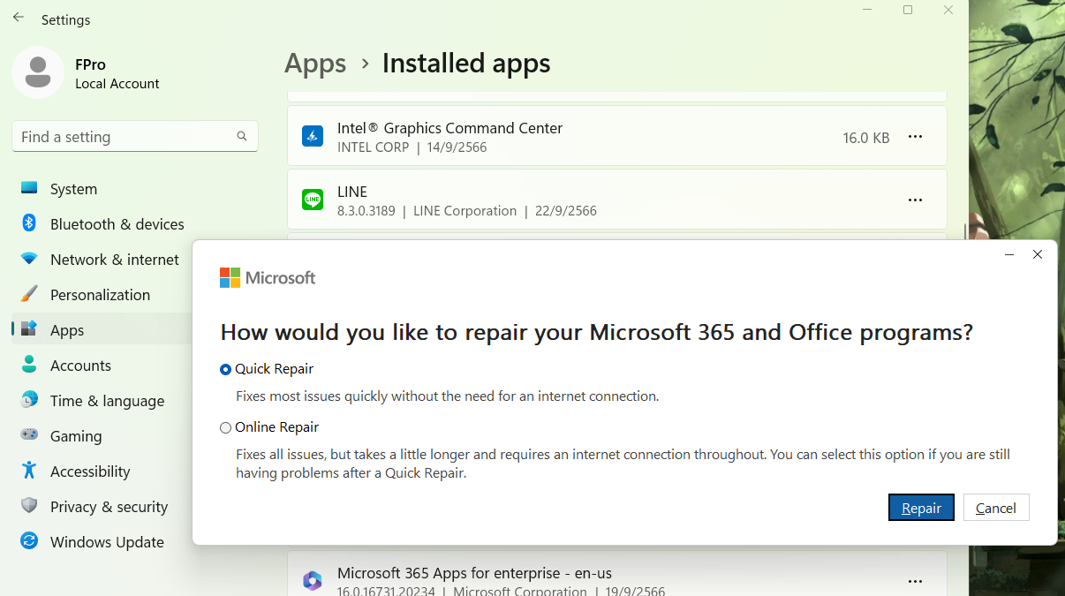The width and height of the screenshot is (1065, 596).
Task: Click the Microsoft 365 Apps icon
Action: coord(313,580)
